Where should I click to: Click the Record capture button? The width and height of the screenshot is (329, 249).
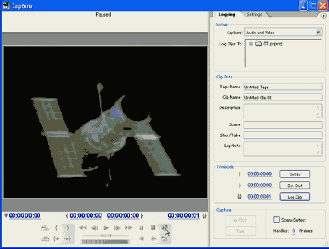coord(164,228)
